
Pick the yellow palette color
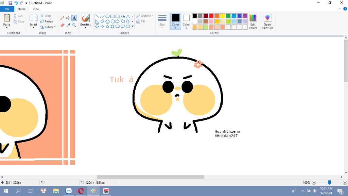pyautogui.click(x=223, y=16)
